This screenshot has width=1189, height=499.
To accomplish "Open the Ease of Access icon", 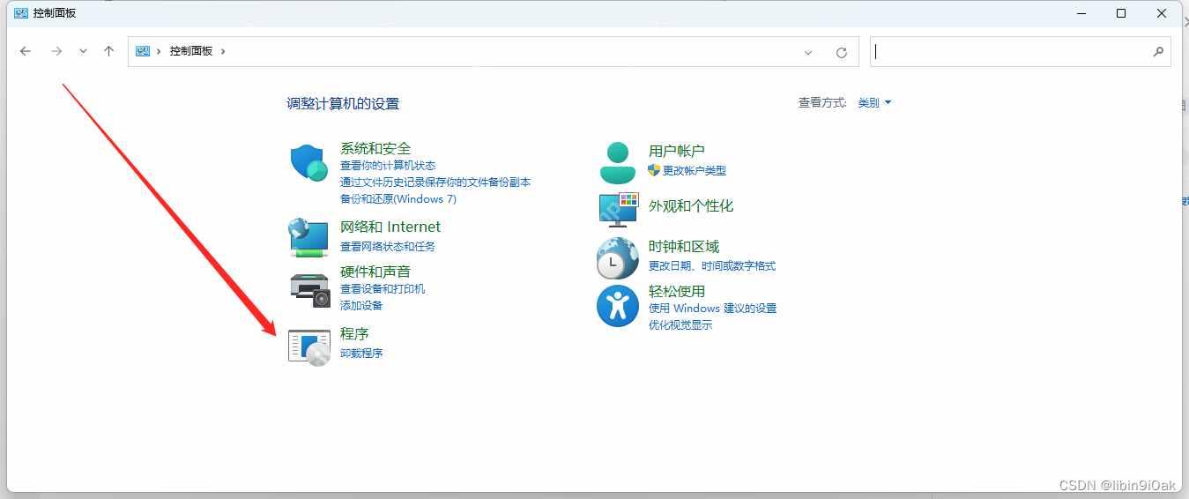I will (x=618, y=306).
